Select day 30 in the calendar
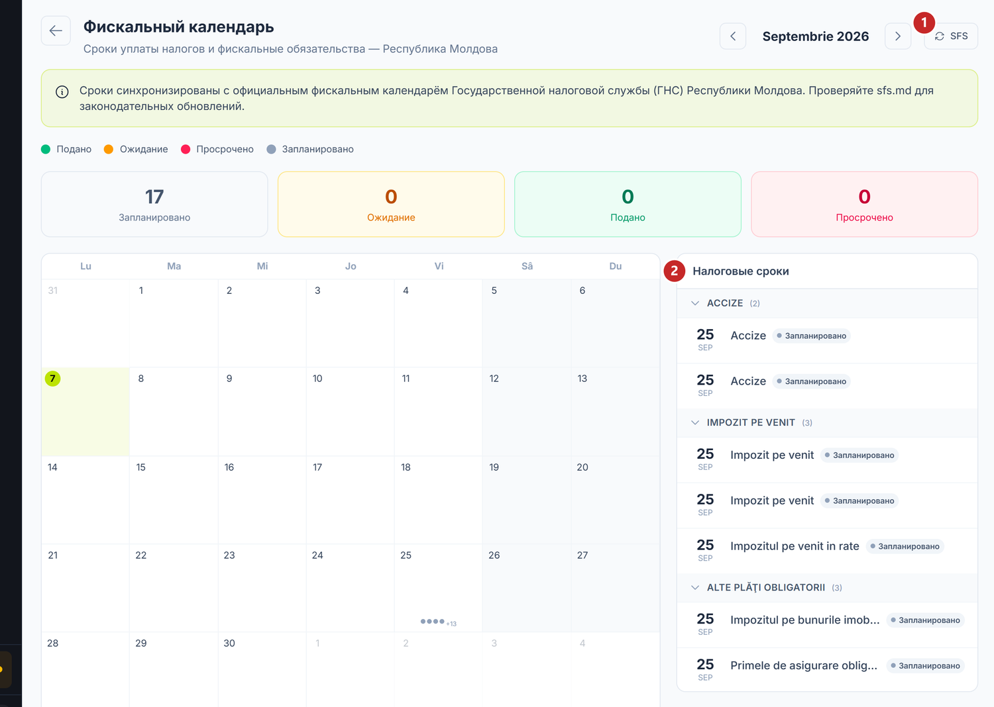The width and height of the screenshot is (994, 707). (x=262, y=669)
